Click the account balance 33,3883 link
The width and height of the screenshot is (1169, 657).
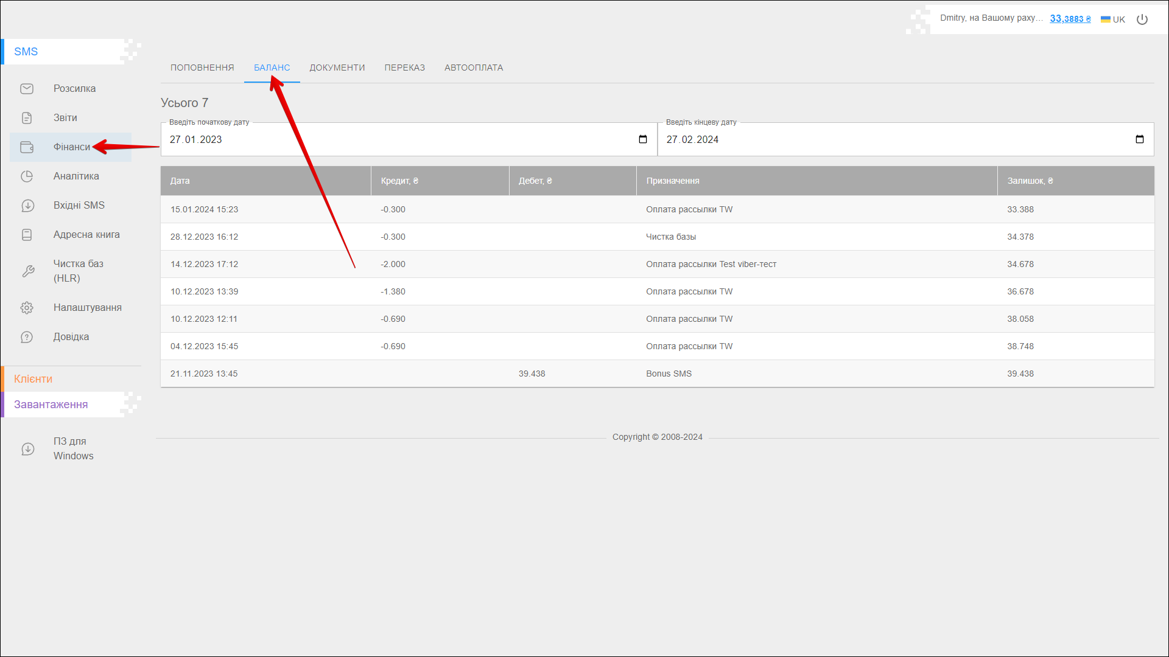tap(1070, 19)
